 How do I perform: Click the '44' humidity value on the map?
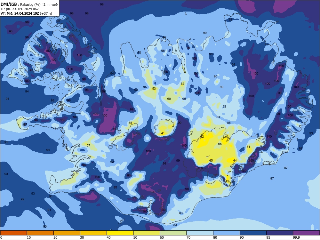(235, 161)
